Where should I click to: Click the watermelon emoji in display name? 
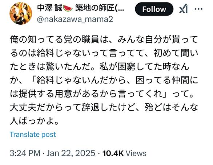tap(68, 8)
